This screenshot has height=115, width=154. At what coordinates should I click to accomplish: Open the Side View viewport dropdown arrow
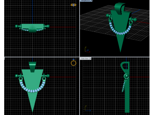[90, 58]
